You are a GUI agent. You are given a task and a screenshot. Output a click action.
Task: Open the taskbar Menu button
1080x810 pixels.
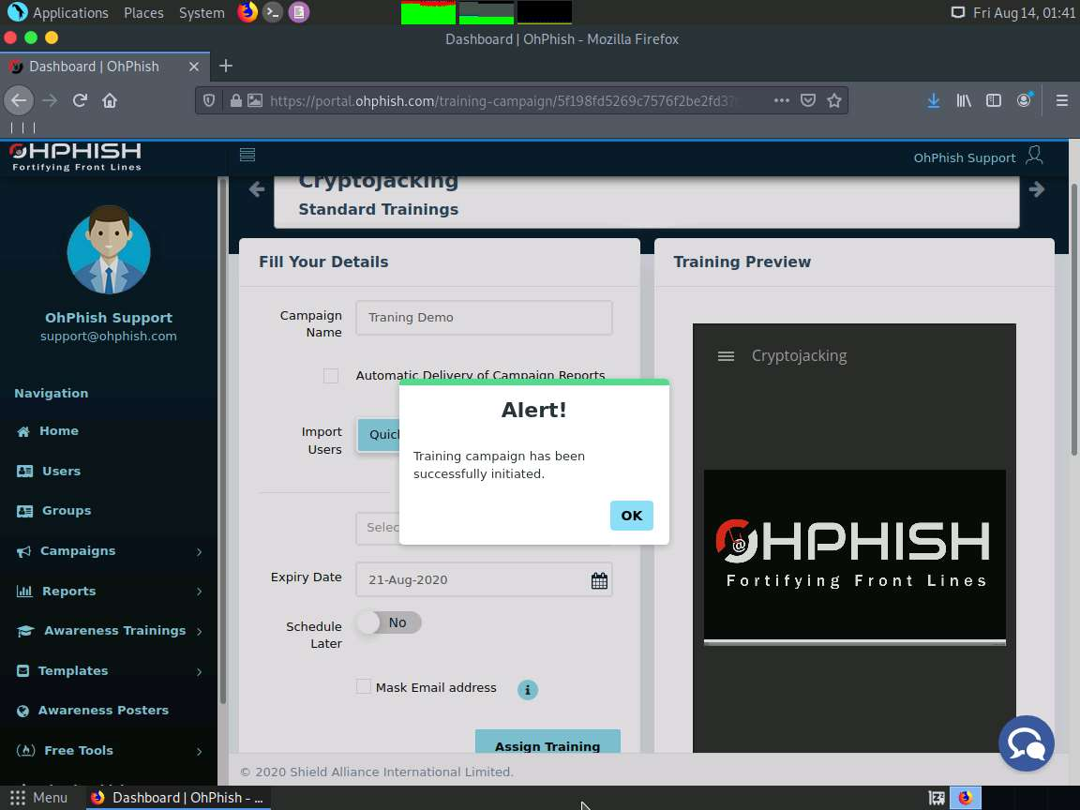coord(38,798)
